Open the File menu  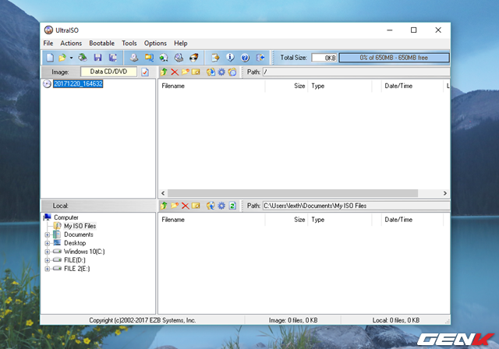tap(48, 43)
